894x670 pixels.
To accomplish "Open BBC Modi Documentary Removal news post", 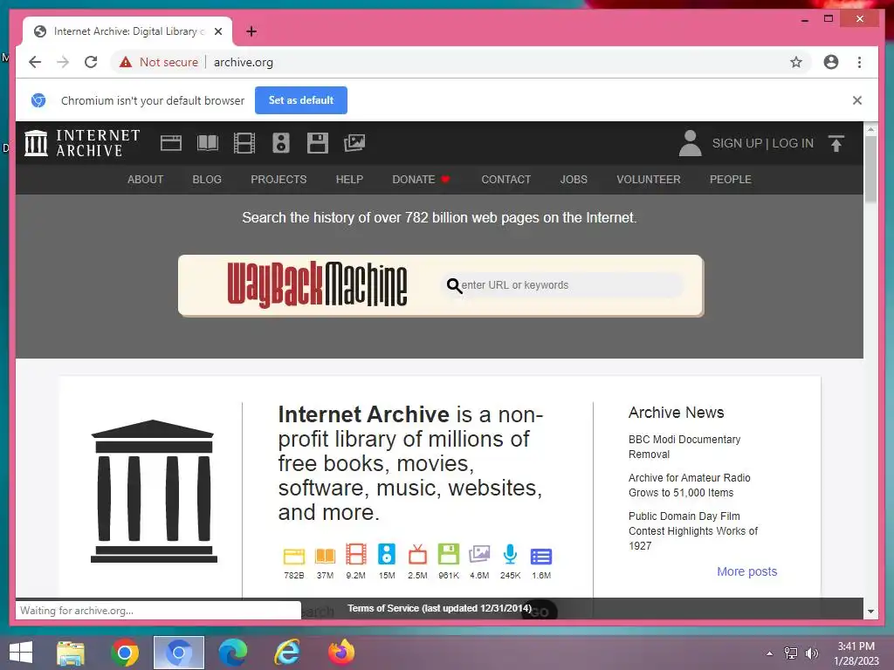I will [684, 447].
